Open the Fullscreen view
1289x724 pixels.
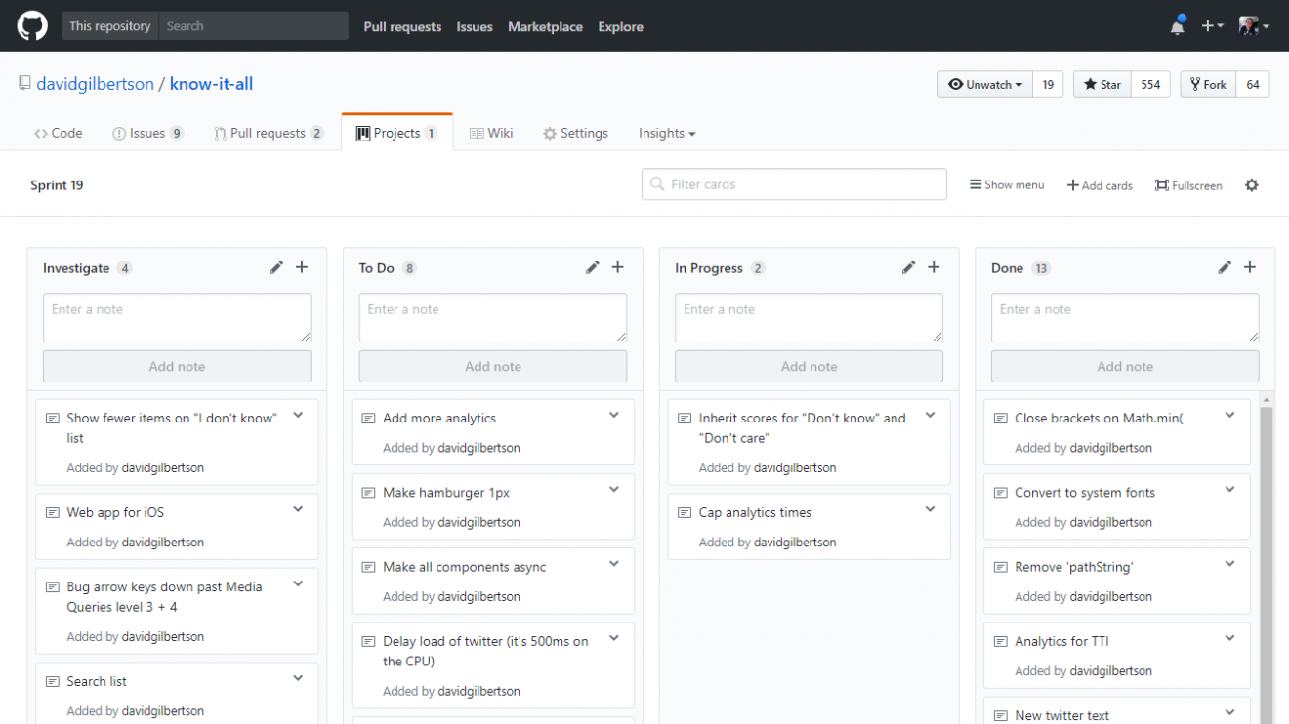(1188, 185)
